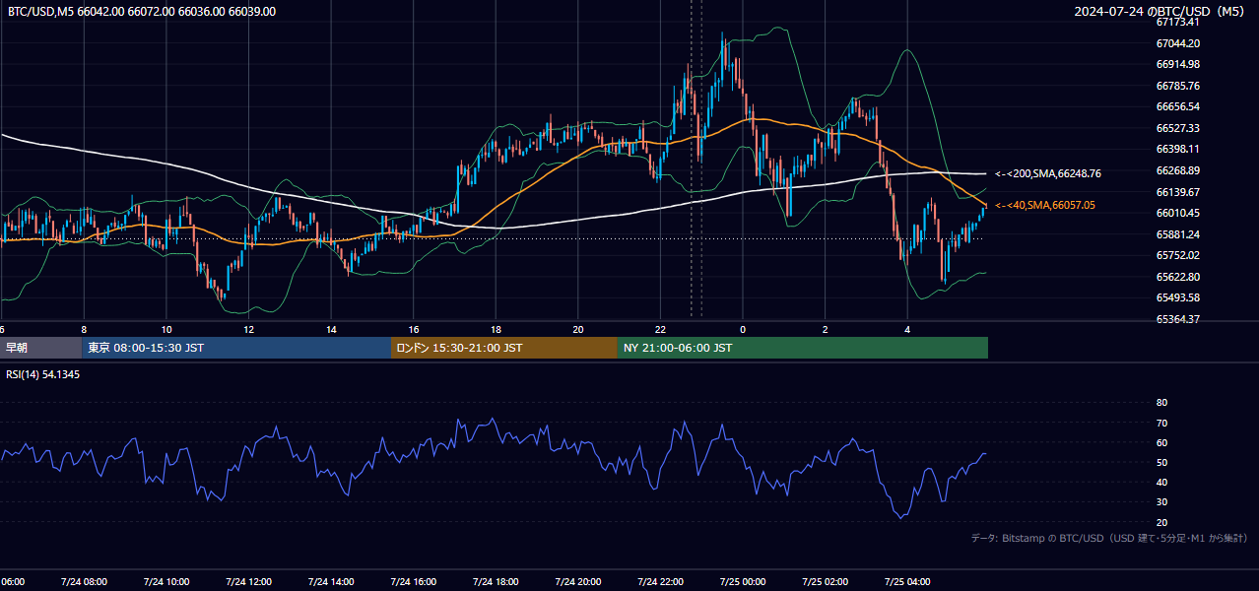Image resolution: width=1259 pixels, height=591 pixels.
Task: Click the 7/24 16:00 time label
Action: coord(413,582)
